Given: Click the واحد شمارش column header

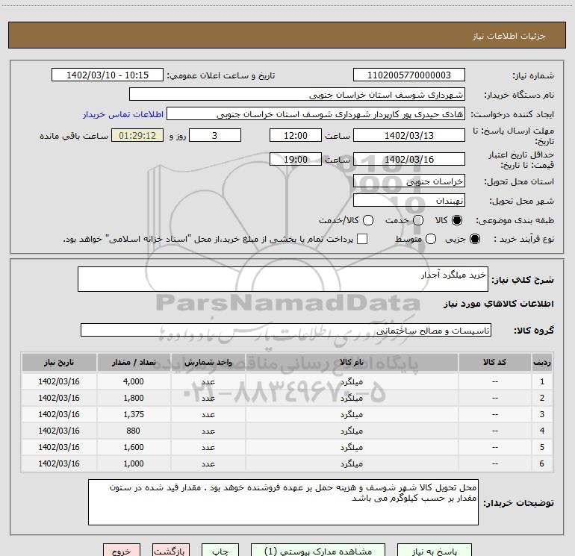Looking at the screenshot, I should pyautogui.click(x=208, y=363).
